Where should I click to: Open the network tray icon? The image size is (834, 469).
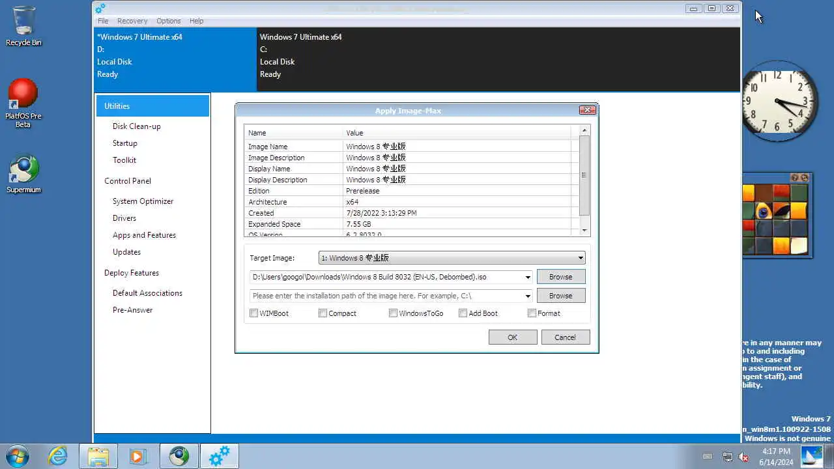(x=728, y=457)
